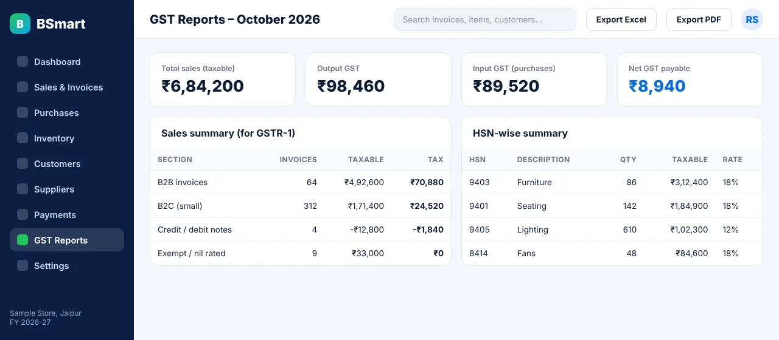Viewport: 779px width, 340px height.
Task: Click HSN code 9405
Action: click(480, 229)
